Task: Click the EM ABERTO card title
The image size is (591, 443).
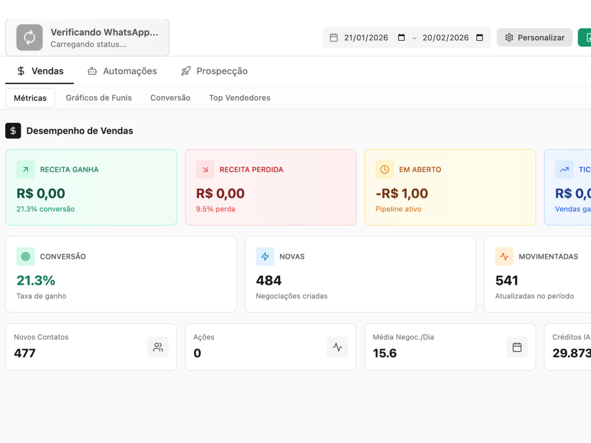Action: (x=420, y=170)
